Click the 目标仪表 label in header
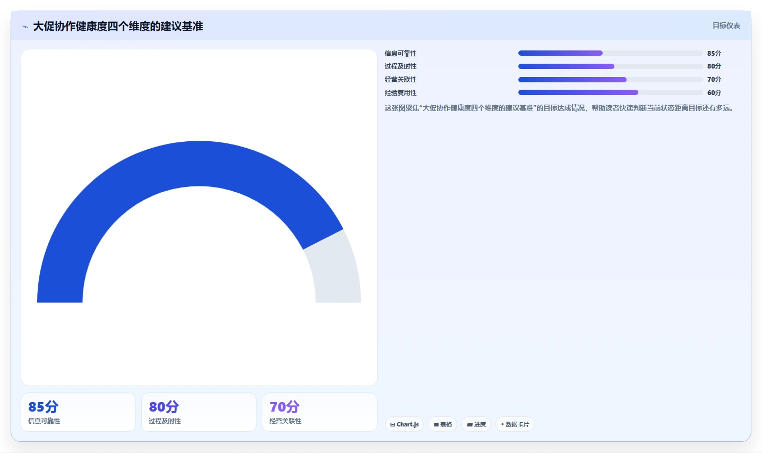The height and width of the screenshot is (453, 762). tap(726, 25)
